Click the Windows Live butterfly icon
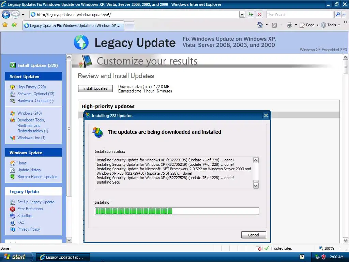The width and height of the screenshot is (349, 262). (13, 138)
